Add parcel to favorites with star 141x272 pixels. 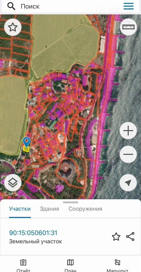click(x=116, y=237)
